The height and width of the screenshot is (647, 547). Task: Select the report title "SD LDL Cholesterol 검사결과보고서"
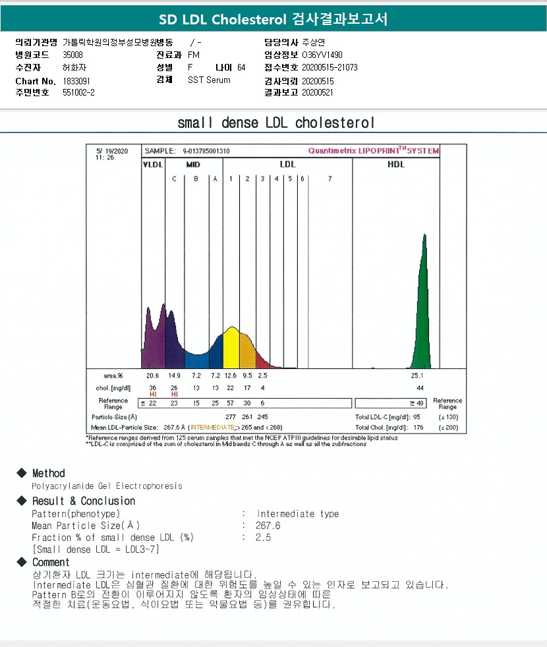[273, 19]
